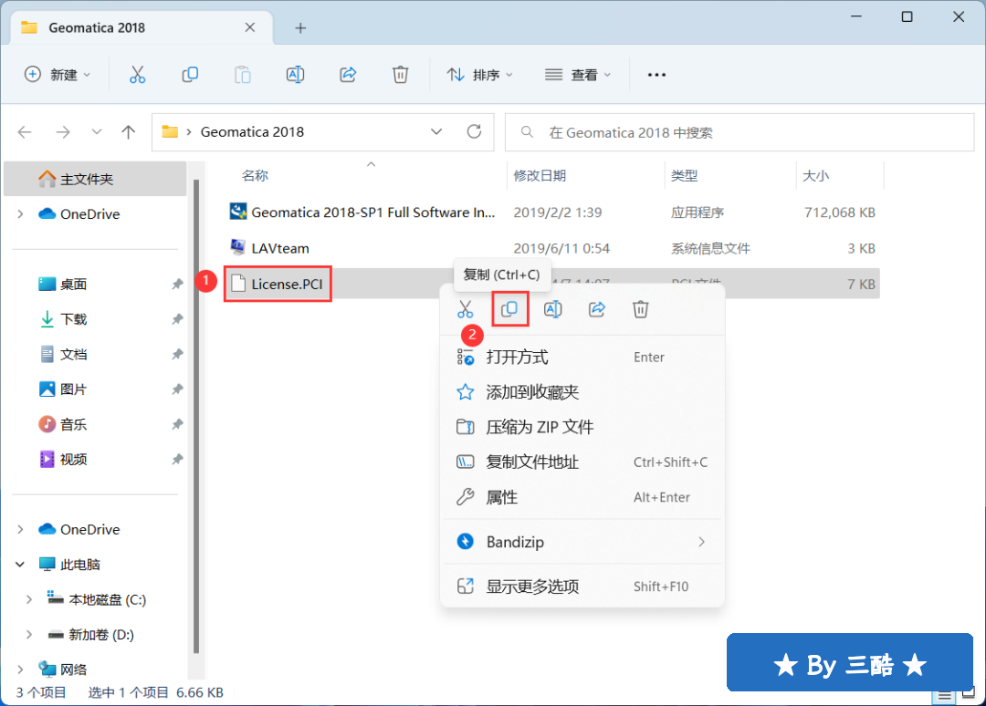Click the navigation pane vertical scrollbar
The image size is (986, 706).
[196, 417]
